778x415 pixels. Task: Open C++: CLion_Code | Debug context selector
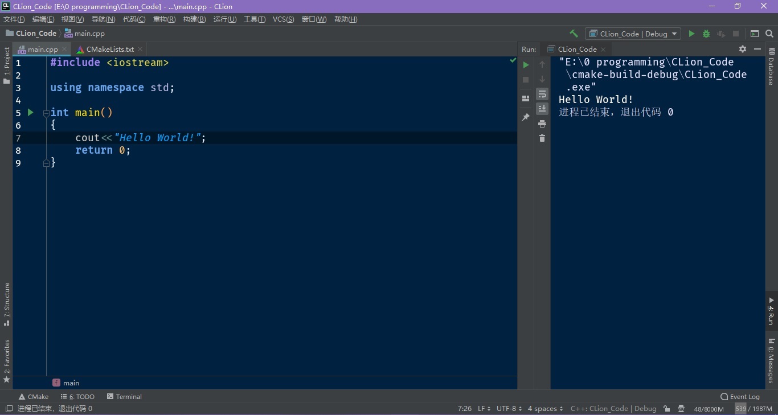(613, 409)
